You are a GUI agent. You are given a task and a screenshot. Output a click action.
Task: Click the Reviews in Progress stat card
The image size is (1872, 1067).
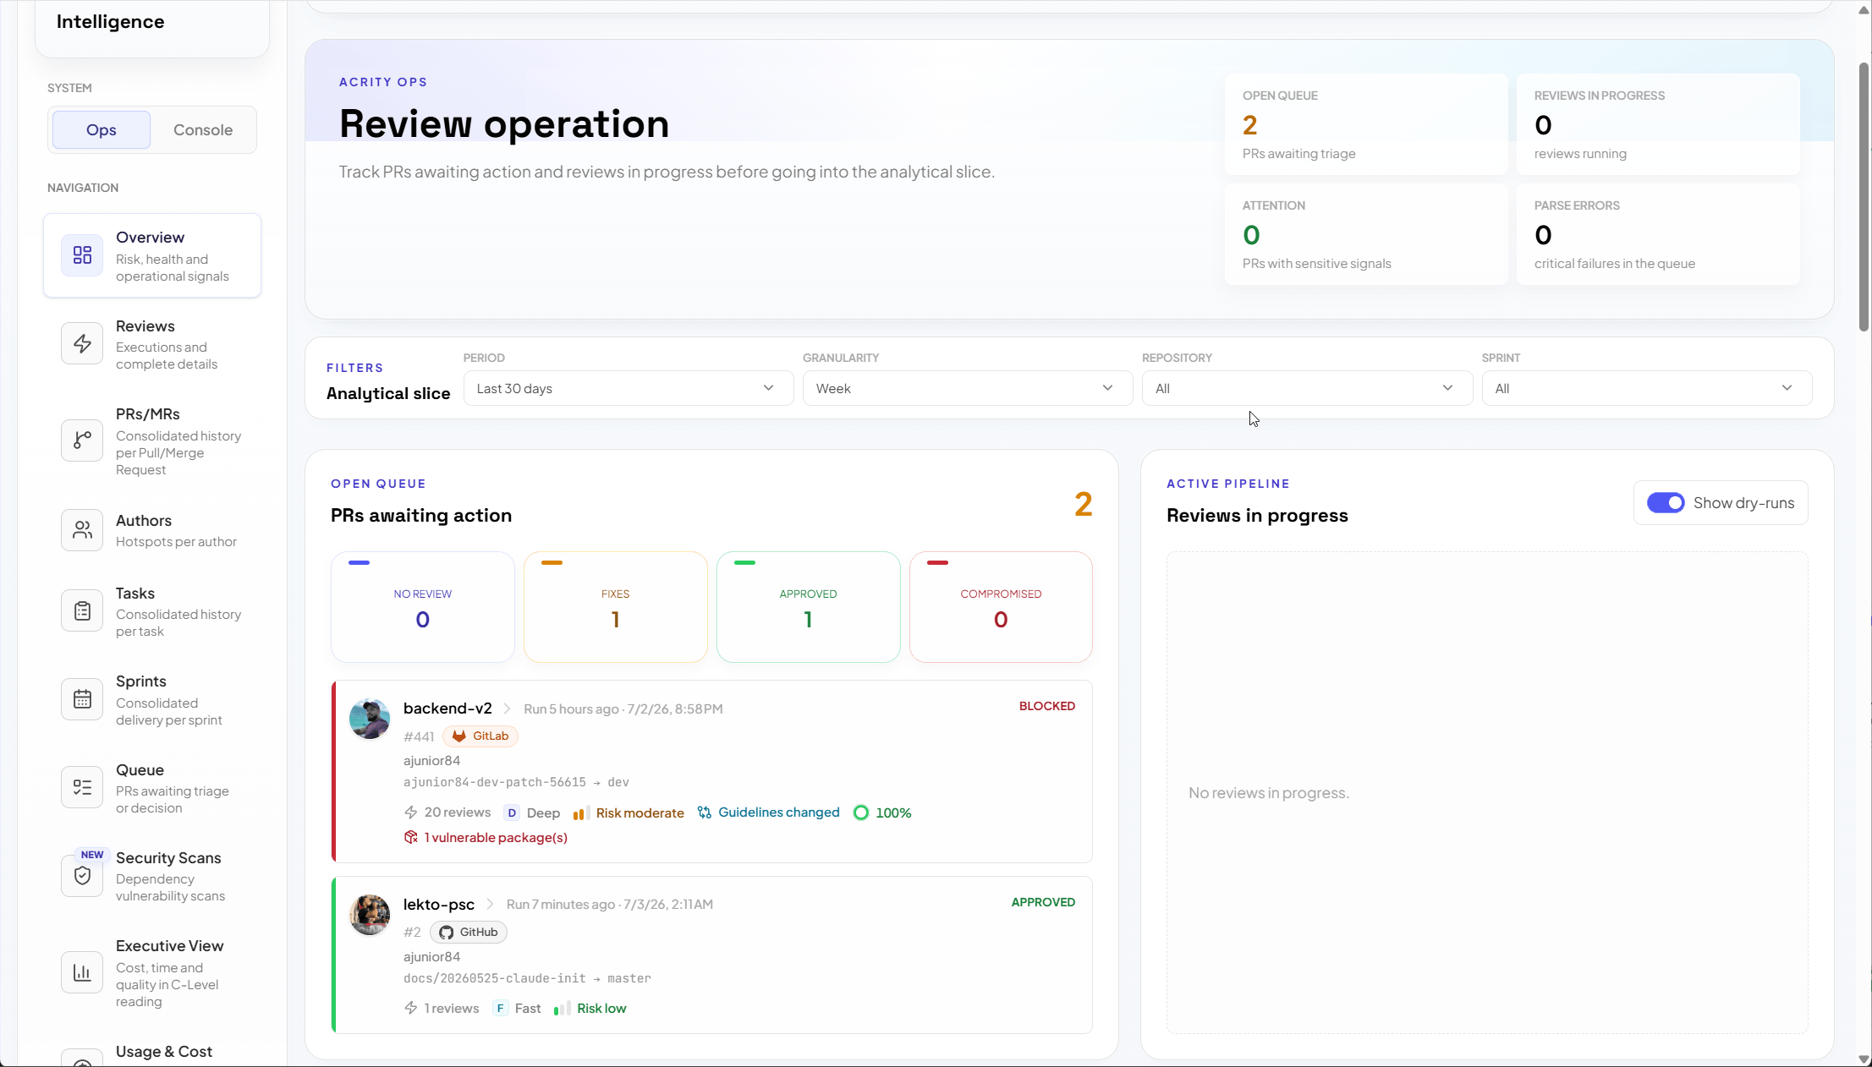coord(1658,124)
